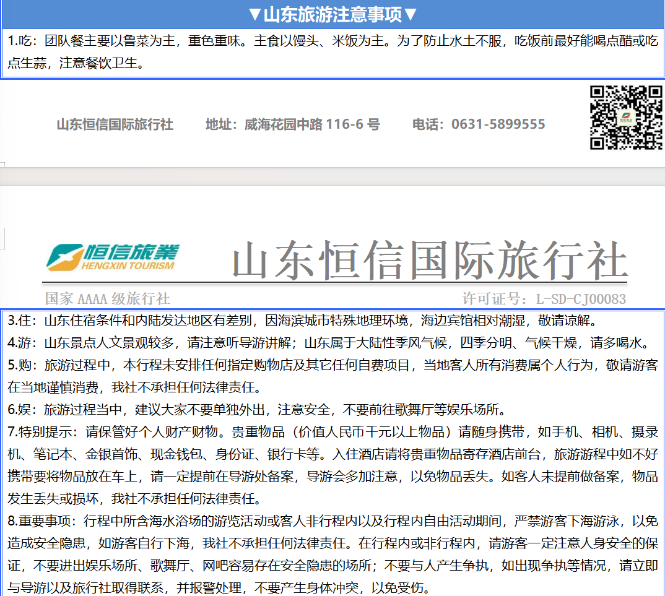Screen dimensions: 665x596
Task: Select the 山东旅游注意事项 banner title text
Action: pyautogui.click(x=332, y=14)
